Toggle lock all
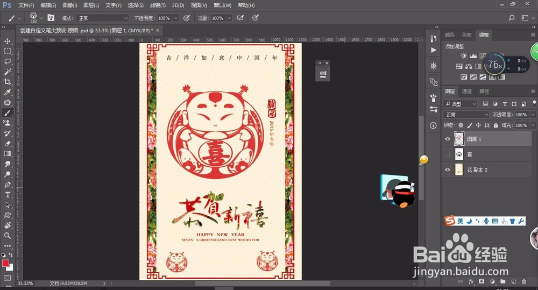The image size is (538, 290). point(495,125)
